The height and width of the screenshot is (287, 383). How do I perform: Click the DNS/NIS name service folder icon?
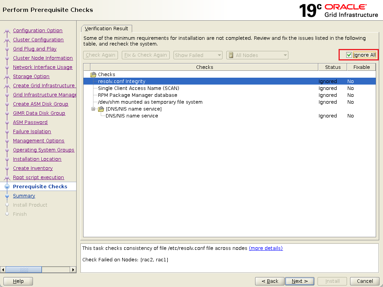pyautogui.click(x=101, y=109)
